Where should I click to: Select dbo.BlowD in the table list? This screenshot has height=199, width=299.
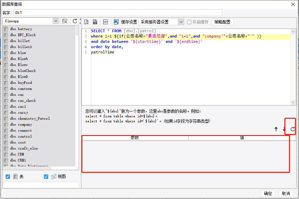(x=19, y=77)
